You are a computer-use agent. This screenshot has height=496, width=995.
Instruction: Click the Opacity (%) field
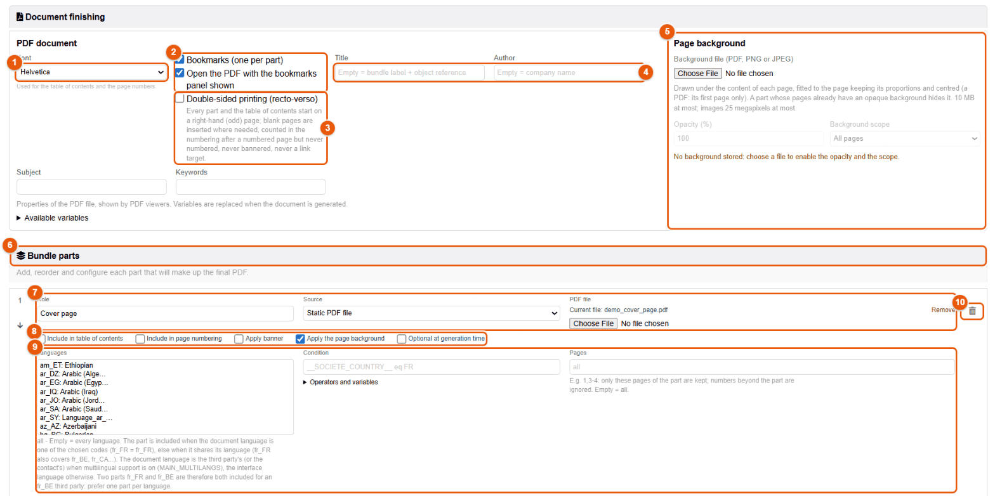(749, 138)
